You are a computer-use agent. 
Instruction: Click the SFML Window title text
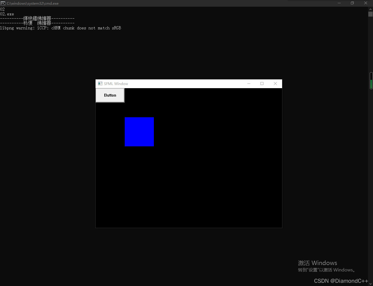coord(116,84)
